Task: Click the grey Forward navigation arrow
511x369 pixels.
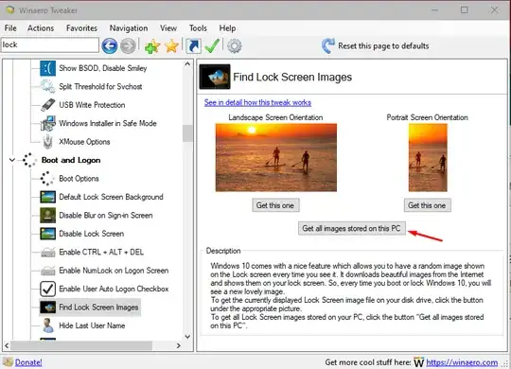Action: coord(128,46)
